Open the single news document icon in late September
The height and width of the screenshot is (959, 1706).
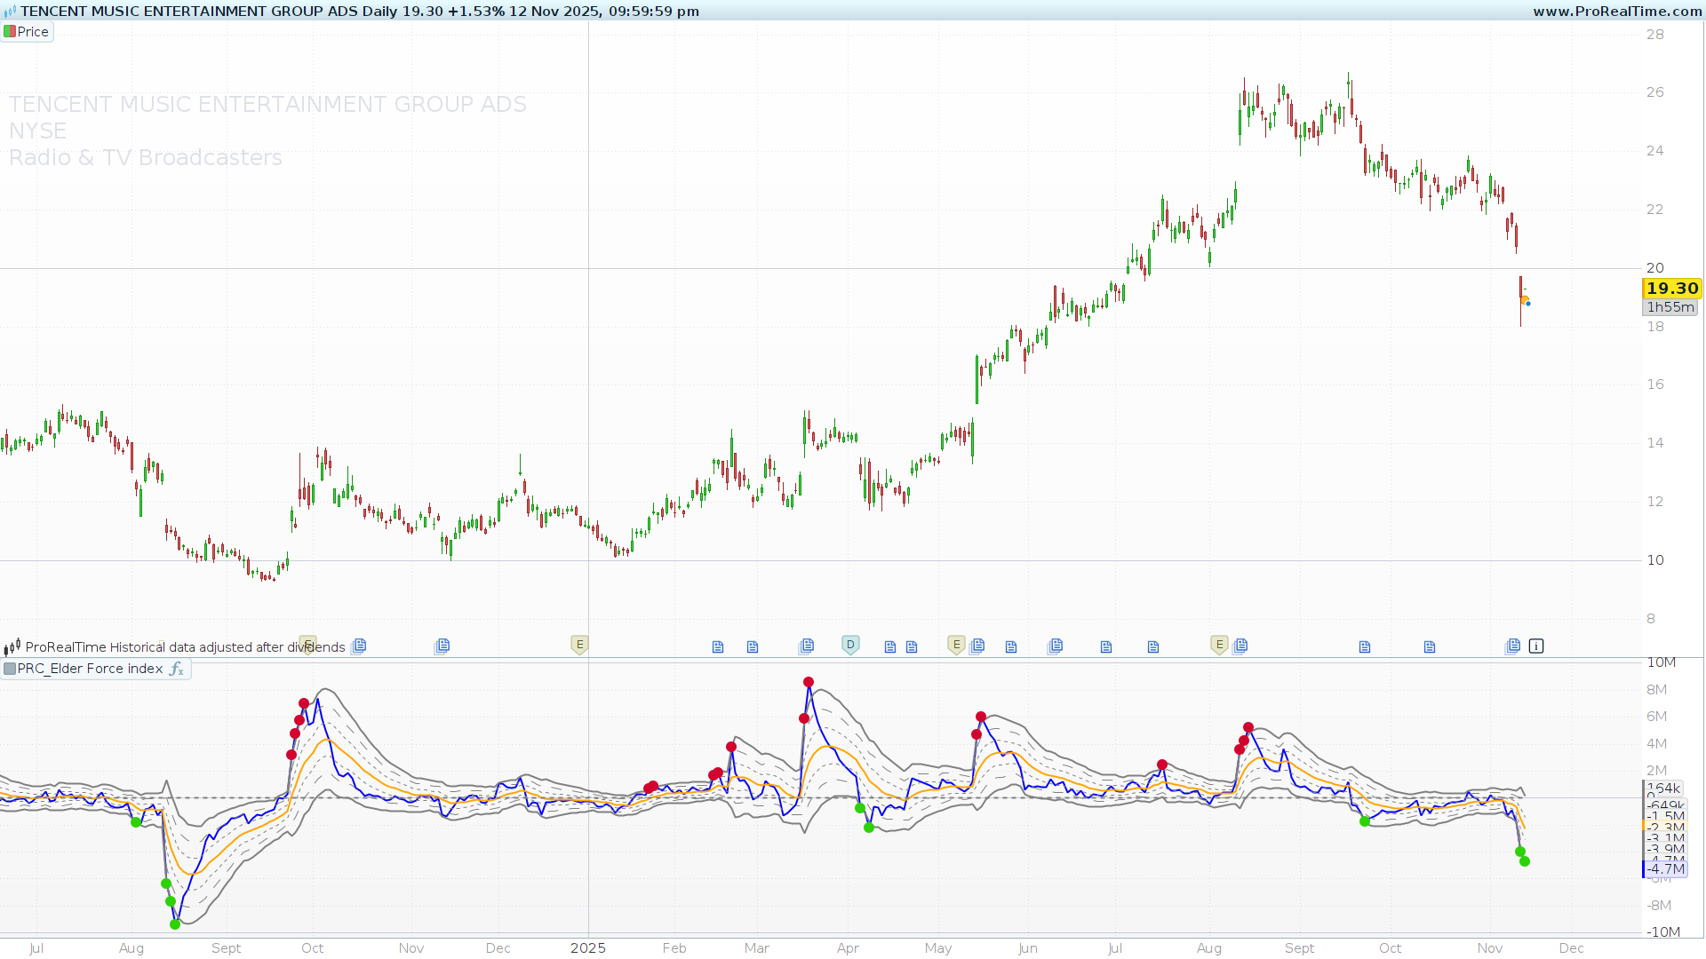[x=1365, y=647]
